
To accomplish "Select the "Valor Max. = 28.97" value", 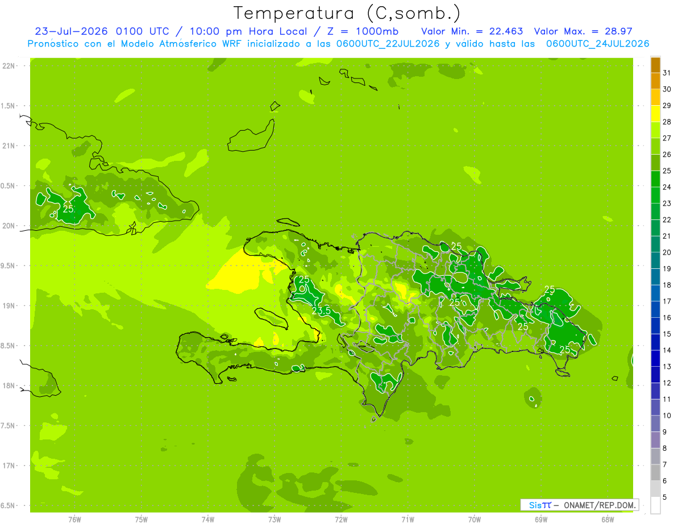I will pyautogui.click(x=584, y=31).
